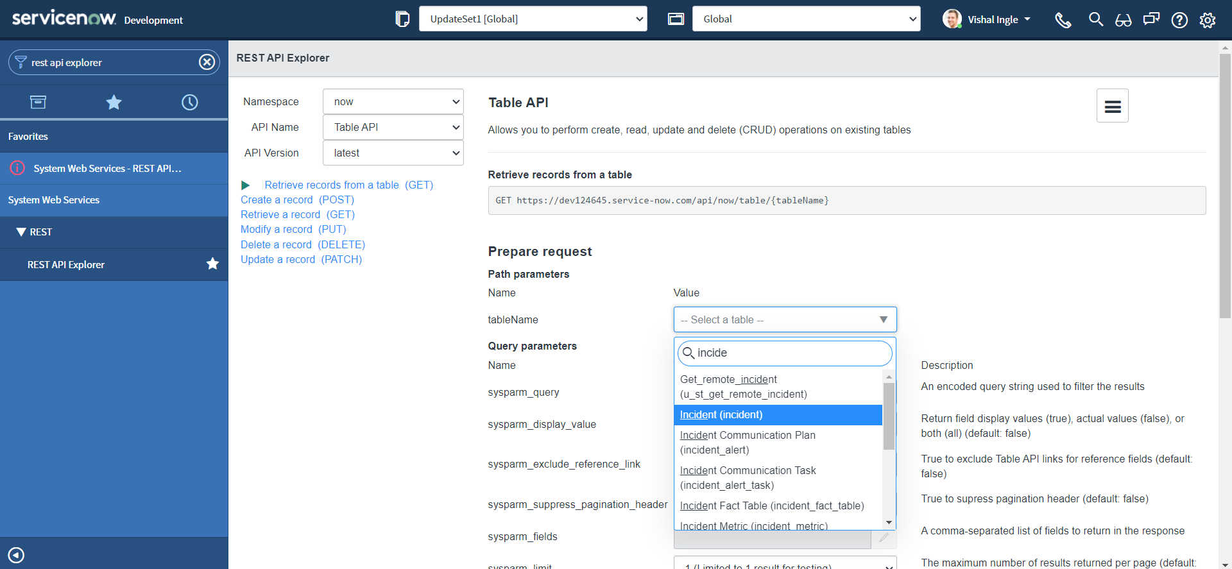Select Incident Fact Table option
1232x569 pixels.
coord(778,505)
